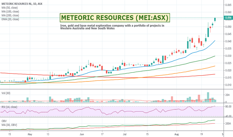Click the 0.050 price axis label

tap(228, 27)
